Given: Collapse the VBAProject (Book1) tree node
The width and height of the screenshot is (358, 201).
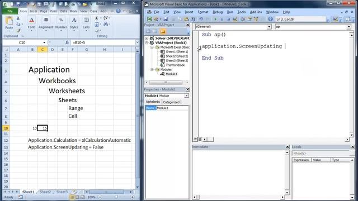Looking at the screenshot, I should pos(147,43).
